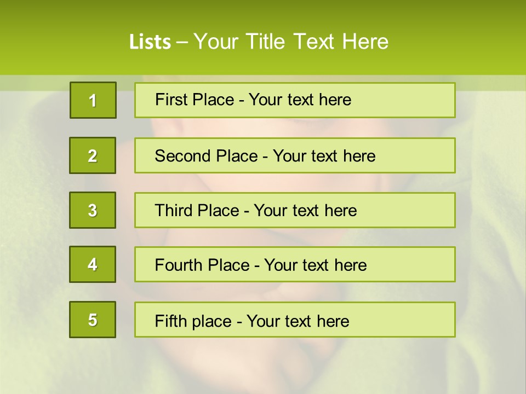Click the pale strip right of the First Place box
The image size is (526, 394).
[489, 83]
